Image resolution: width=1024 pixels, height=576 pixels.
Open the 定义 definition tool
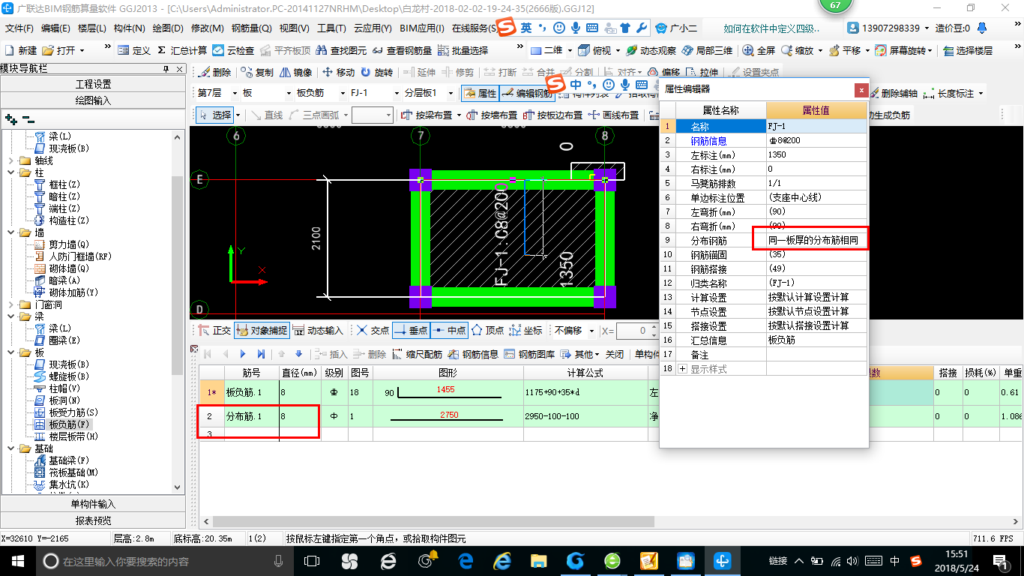tap(133, 50)
